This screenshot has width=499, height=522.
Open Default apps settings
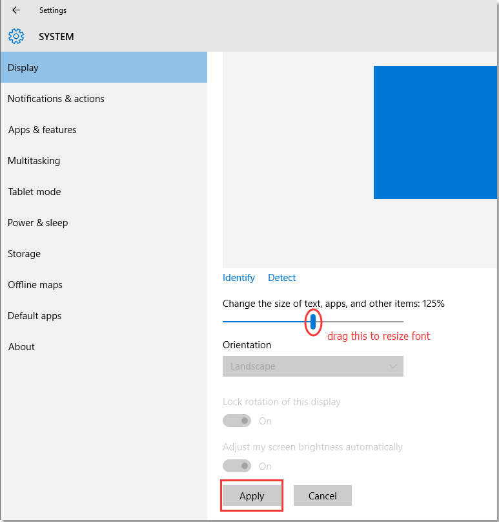pos(104,315)
